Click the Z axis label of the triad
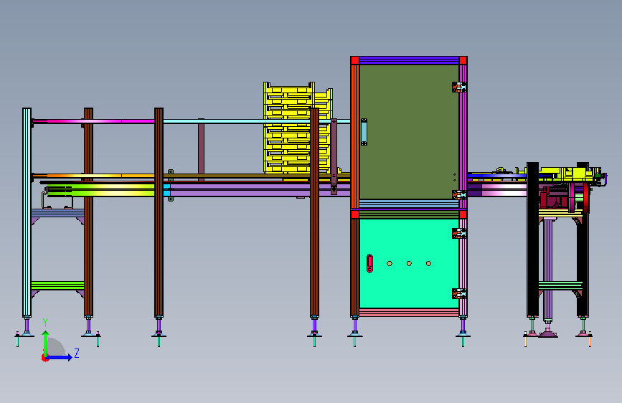622x403 pixels. point(77,353)
